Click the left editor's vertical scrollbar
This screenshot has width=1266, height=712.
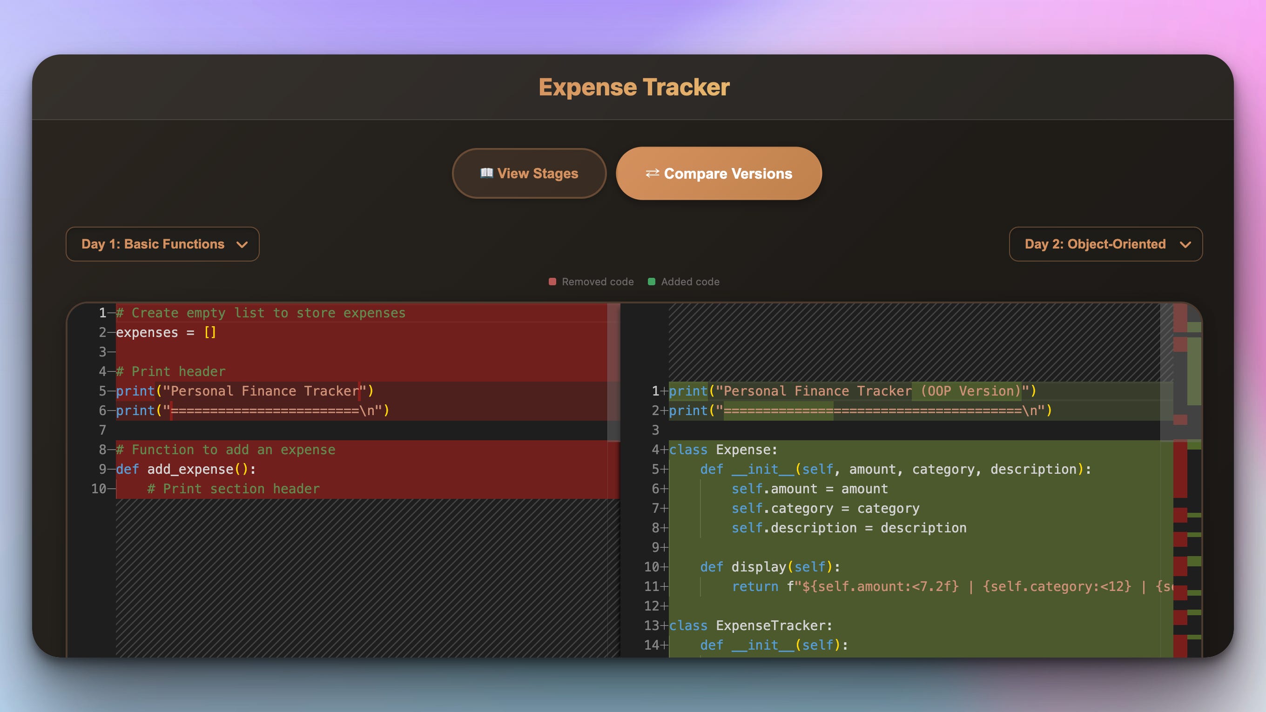coord(613,372)
